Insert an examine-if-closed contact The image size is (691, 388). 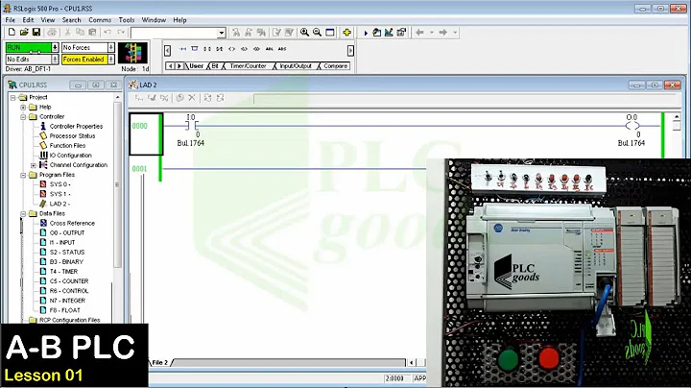tap(207, 49)
